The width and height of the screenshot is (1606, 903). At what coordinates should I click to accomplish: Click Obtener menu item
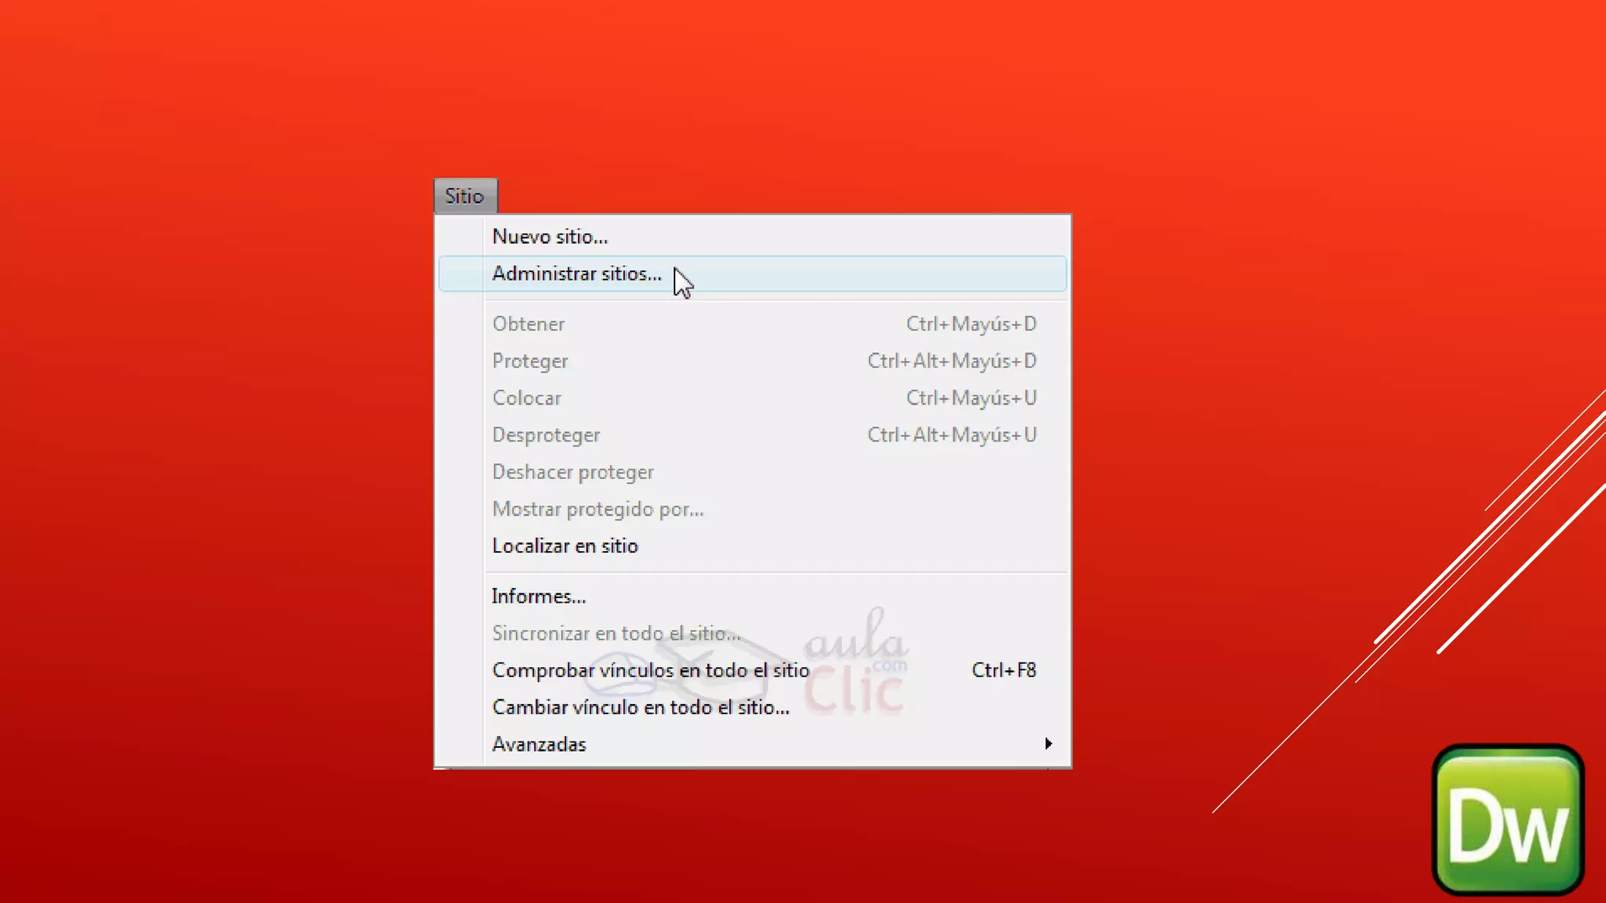(529, 324)
